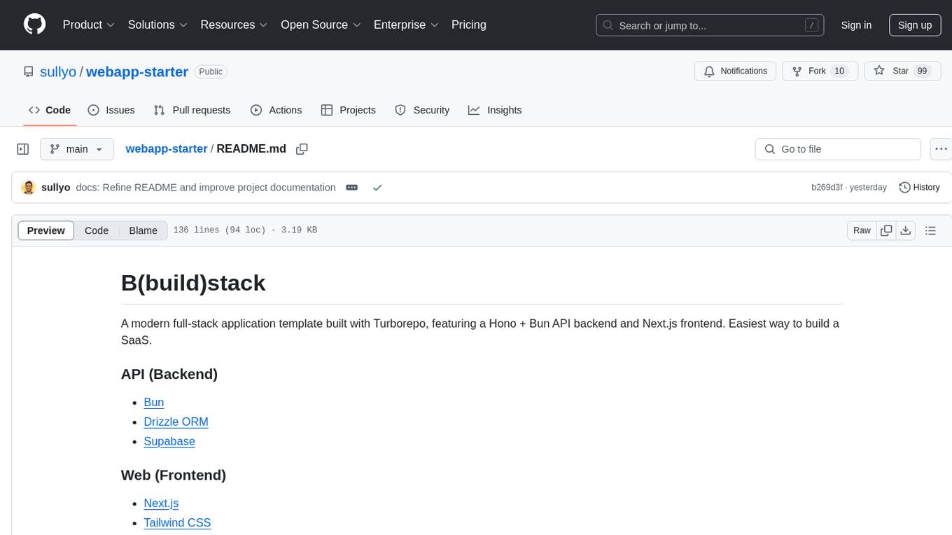Select the Code view toggle
The image size is (952, 535).
(97, 230)
